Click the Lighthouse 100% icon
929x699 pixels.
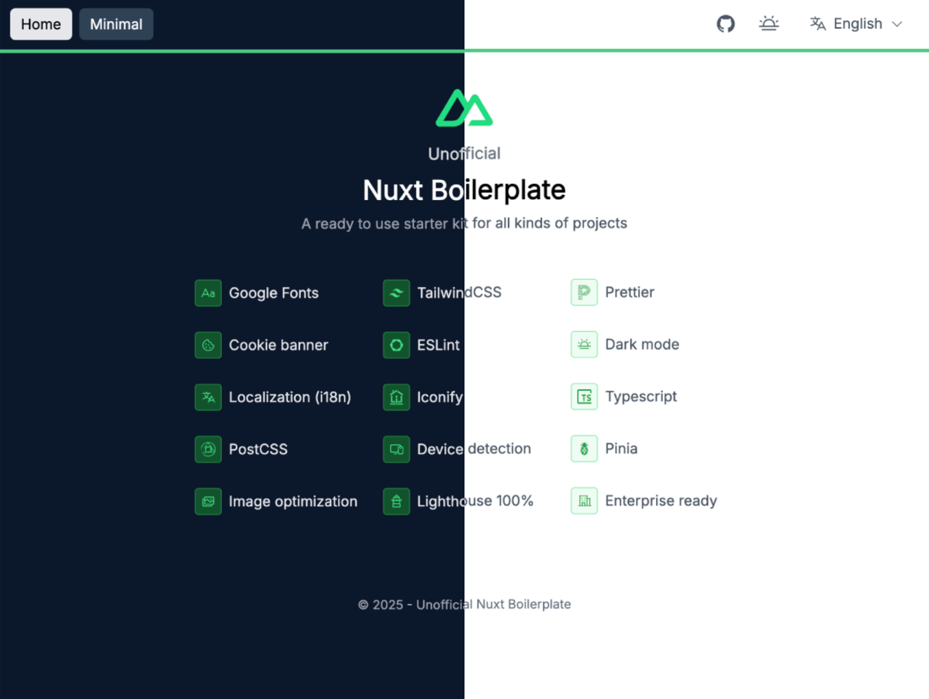pyautogui.click(x=396, y=501)
